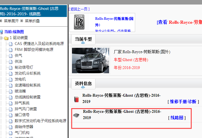Open CAS 便捷进入及起动系统电源 diagram
The width and height of the screenshot is (202, 138).
pyautogui.click(x=39, y=44)
